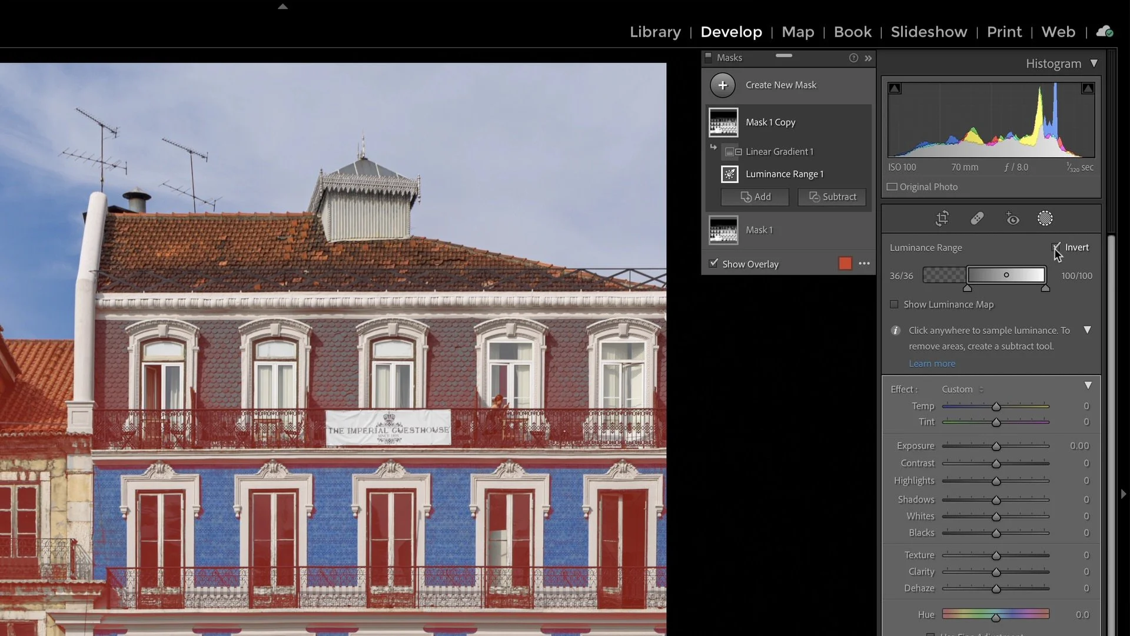1130x636 pixels.
Task: Enable Show Luminance Map
Action: [895, 304]
